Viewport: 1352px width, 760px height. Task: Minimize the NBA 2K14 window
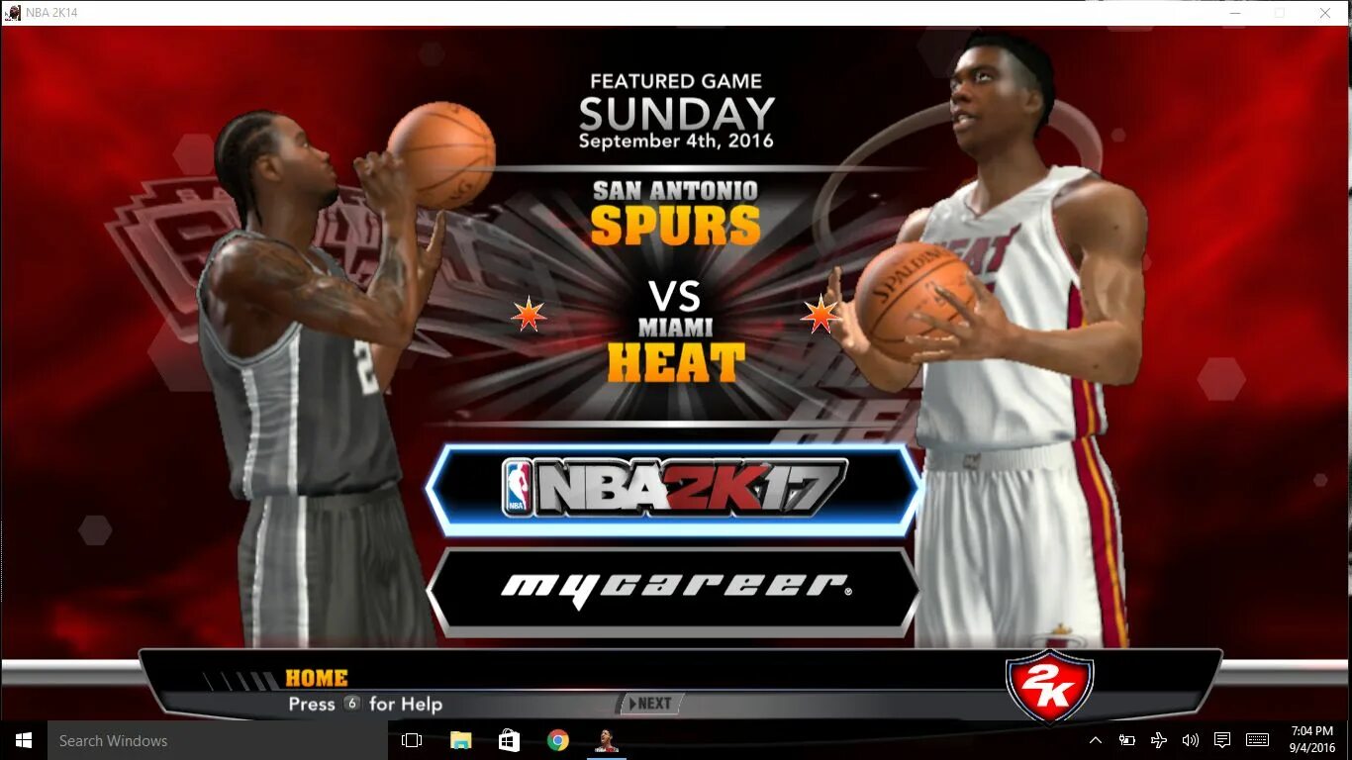1234,13
